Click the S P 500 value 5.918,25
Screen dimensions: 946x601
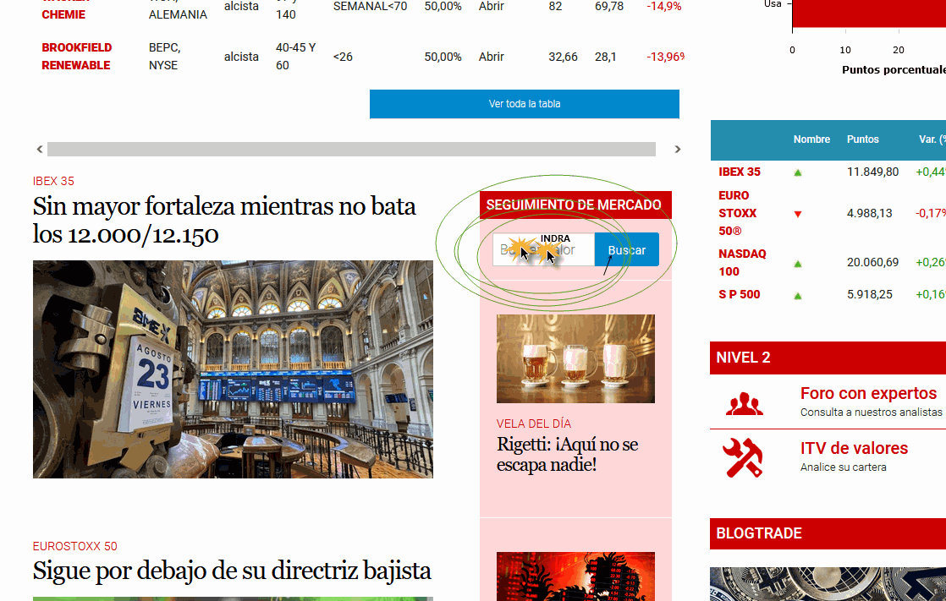[x=869, y=294]
